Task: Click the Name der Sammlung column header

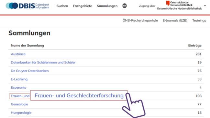Action: click(27, 45)
